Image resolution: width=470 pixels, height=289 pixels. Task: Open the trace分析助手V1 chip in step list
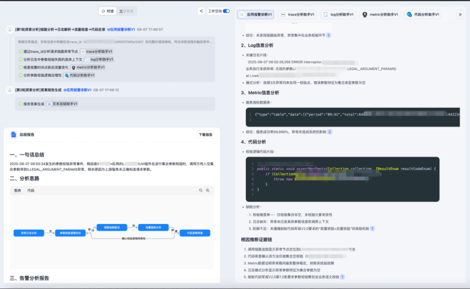tap(97, 52)
